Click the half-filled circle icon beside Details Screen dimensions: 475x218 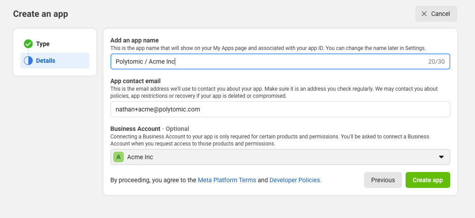pos(28,61)
